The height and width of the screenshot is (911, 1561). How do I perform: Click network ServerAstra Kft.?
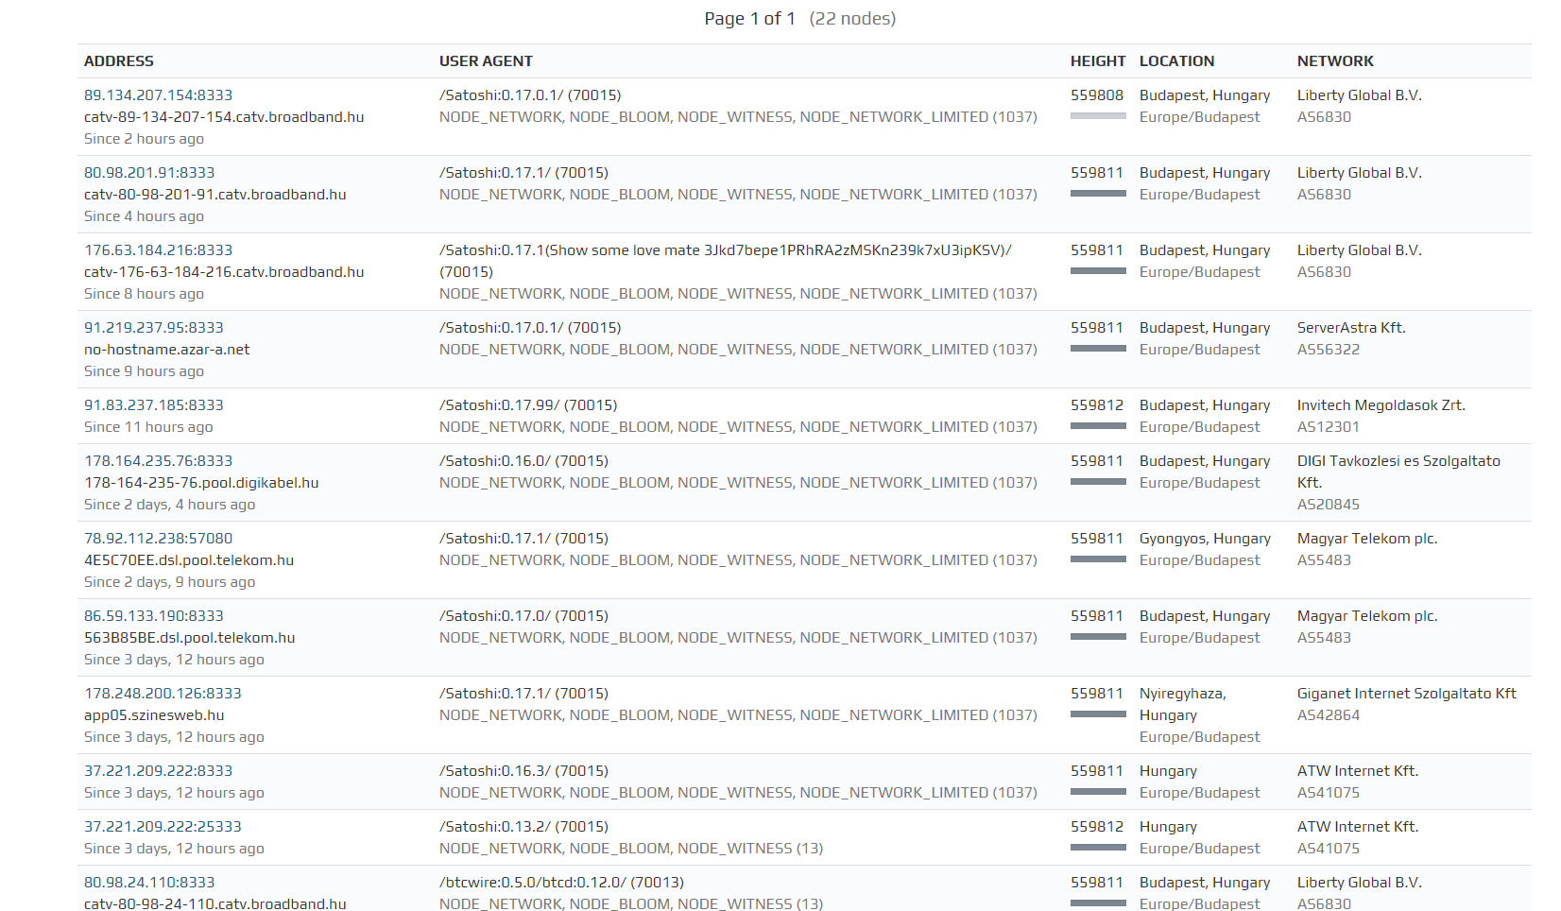(x=1351, y=328)
